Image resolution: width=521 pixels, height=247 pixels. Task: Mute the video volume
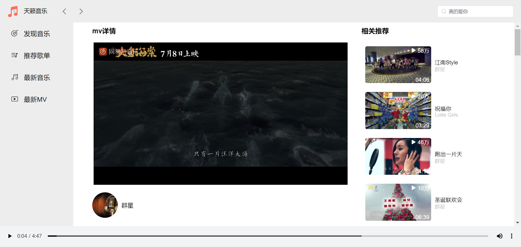tap(500, 236)
